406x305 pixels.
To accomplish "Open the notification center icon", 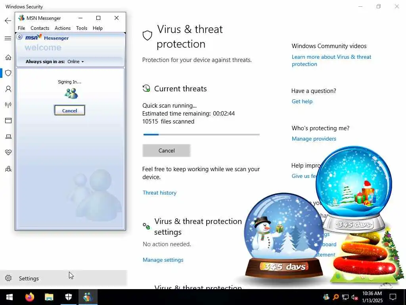I will click(x=393, y=297).
